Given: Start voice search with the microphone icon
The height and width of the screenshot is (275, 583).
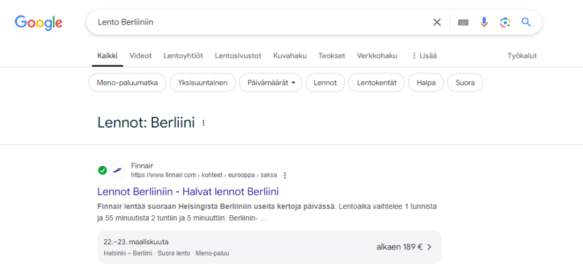Looking at the screenshot, I should (484, 22).
